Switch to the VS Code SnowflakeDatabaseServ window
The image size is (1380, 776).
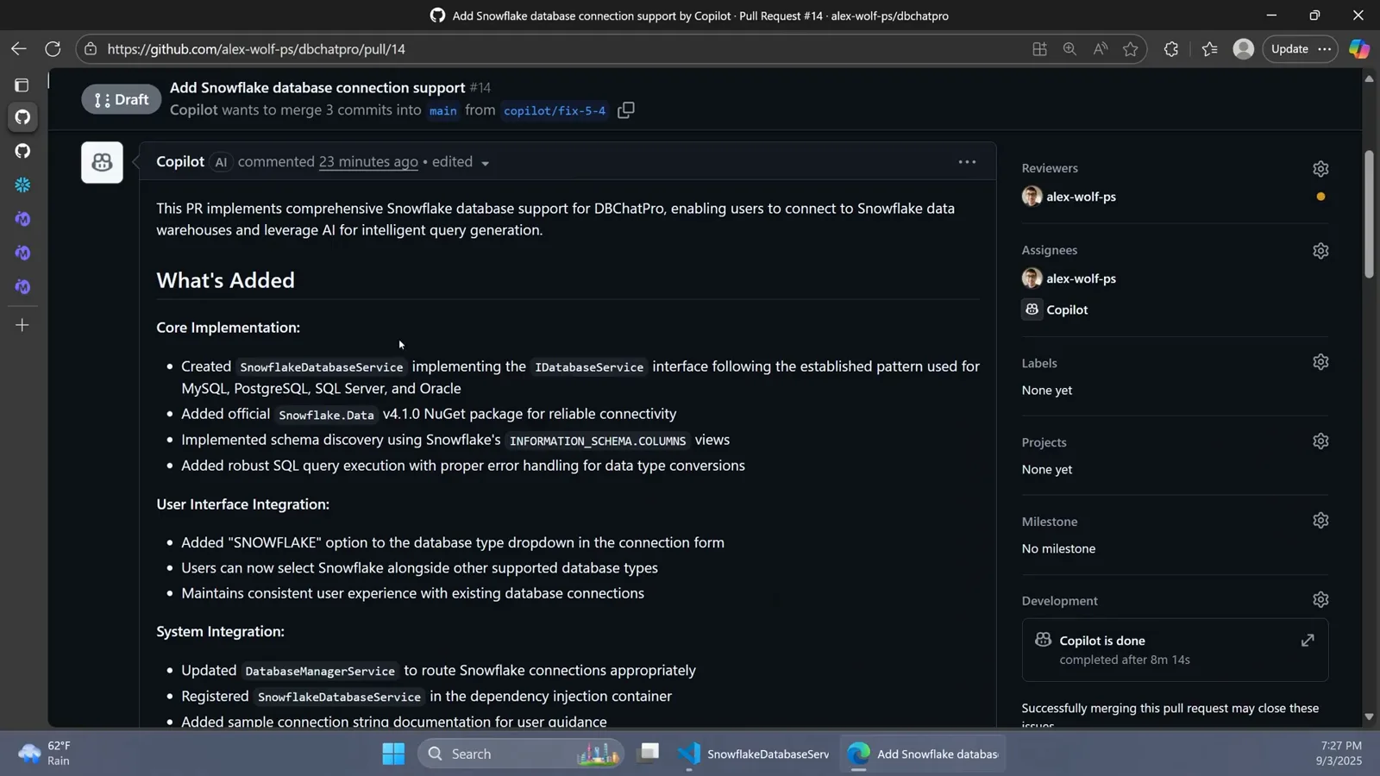755,754
